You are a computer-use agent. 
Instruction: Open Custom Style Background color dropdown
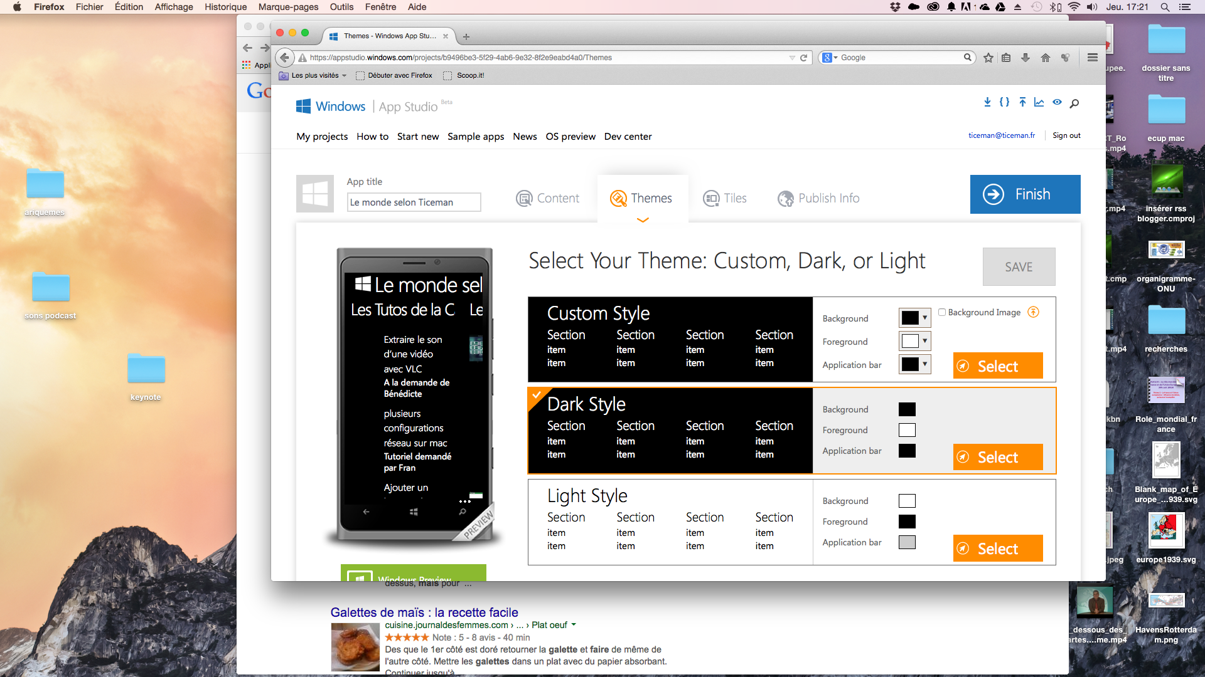[x=914, y=318]
